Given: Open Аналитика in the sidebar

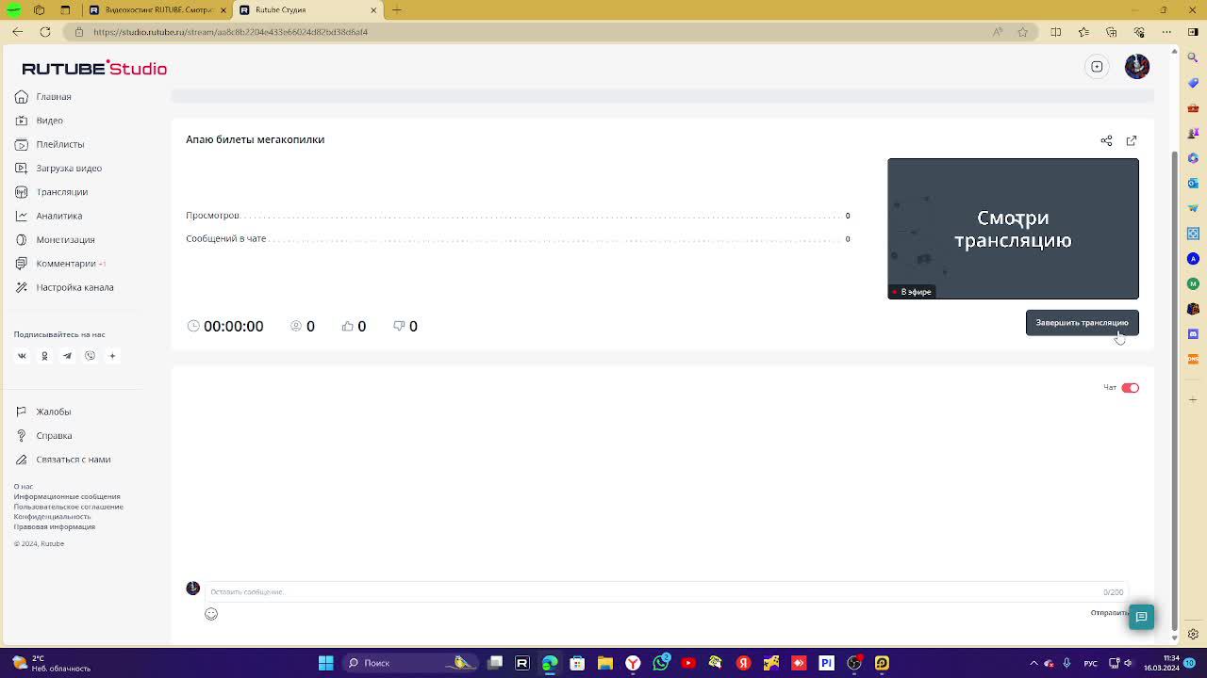Looking at the screenshot, I should click(49, 216).
